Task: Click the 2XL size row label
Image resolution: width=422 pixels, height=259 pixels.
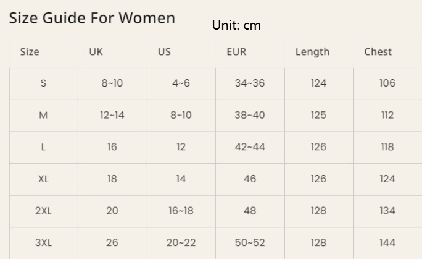Action: [x=43, y=211]
